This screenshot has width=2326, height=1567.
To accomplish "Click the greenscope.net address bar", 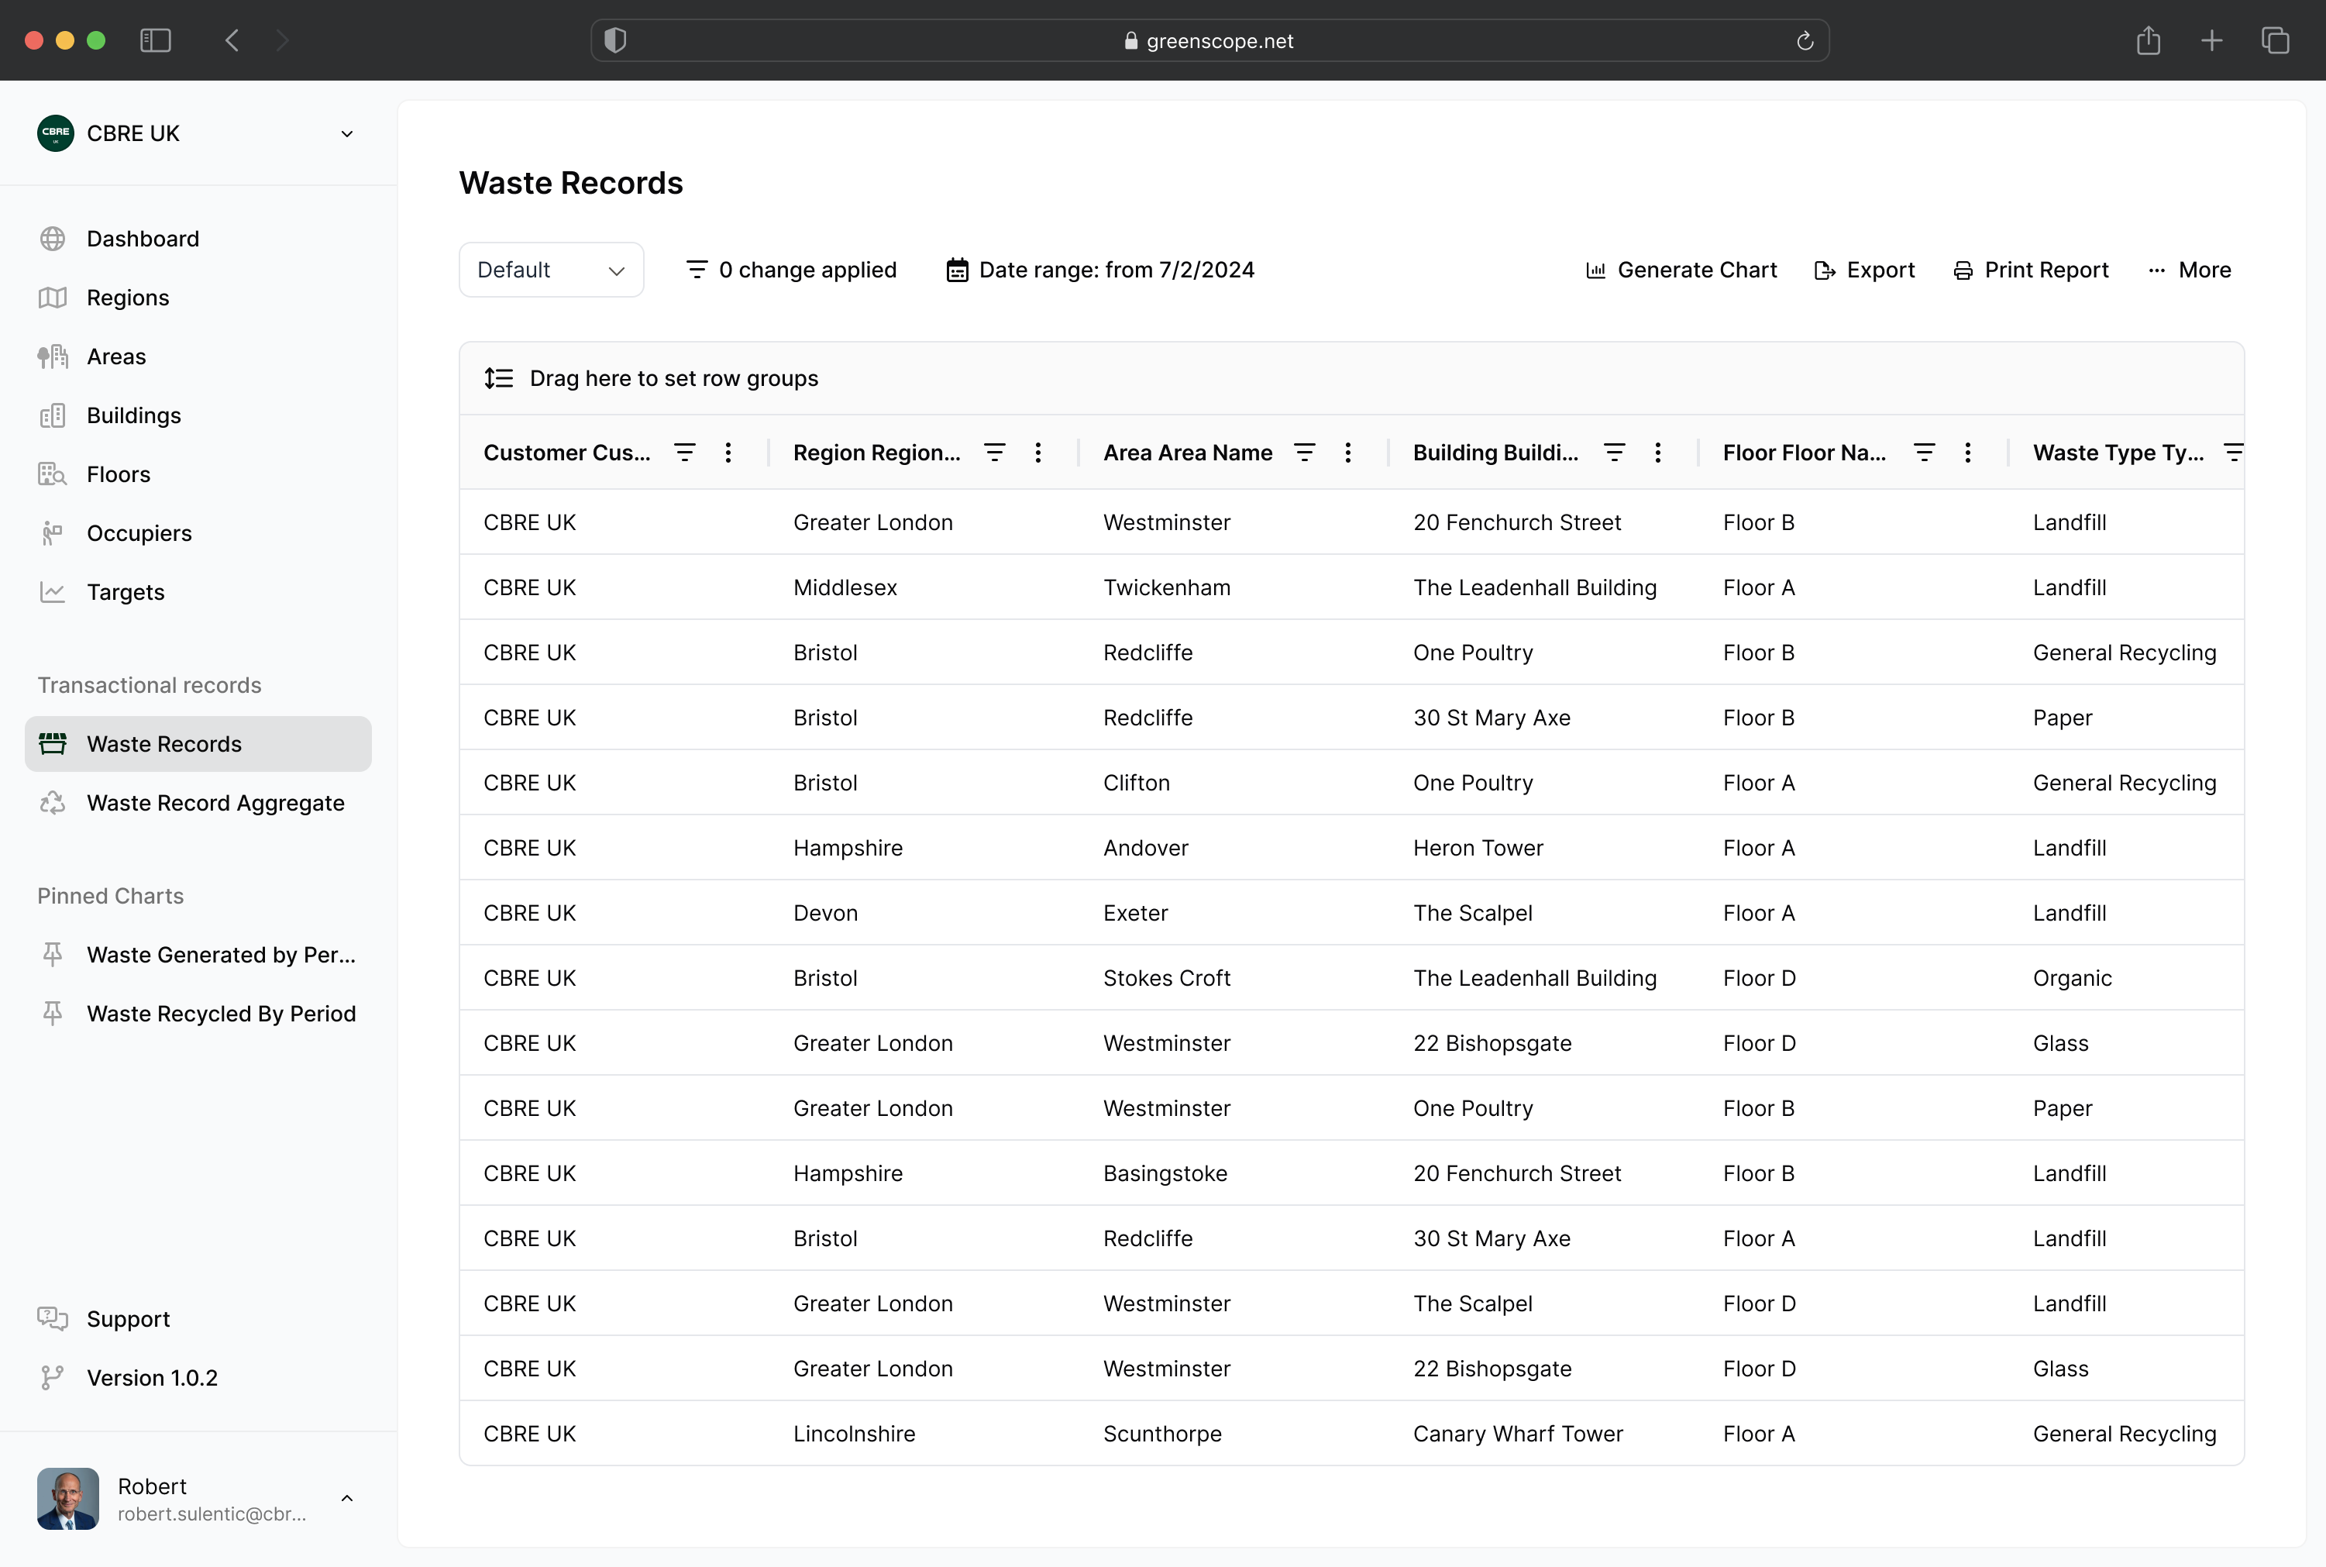I will pos(1209,40).
